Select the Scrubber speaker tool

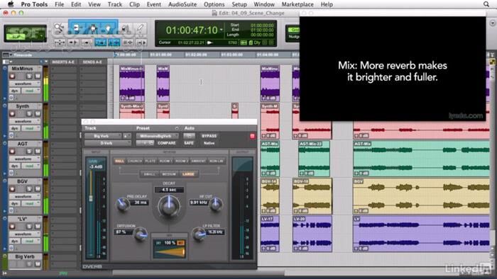pos(126,29)
